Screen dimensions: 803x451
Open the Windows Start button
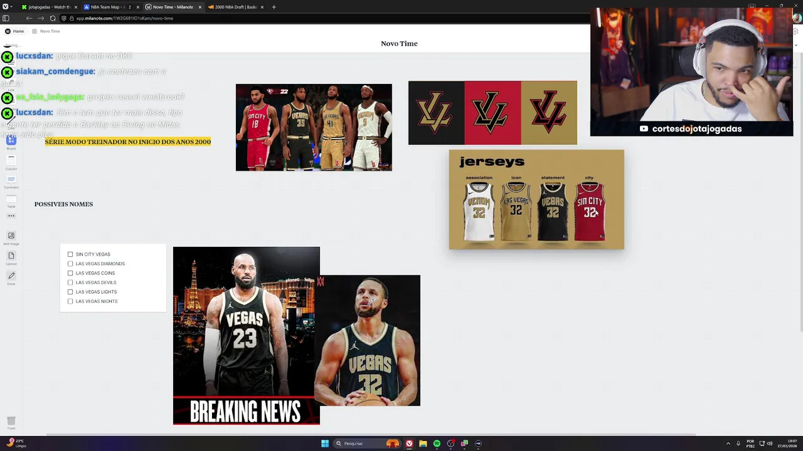[325, 443]
